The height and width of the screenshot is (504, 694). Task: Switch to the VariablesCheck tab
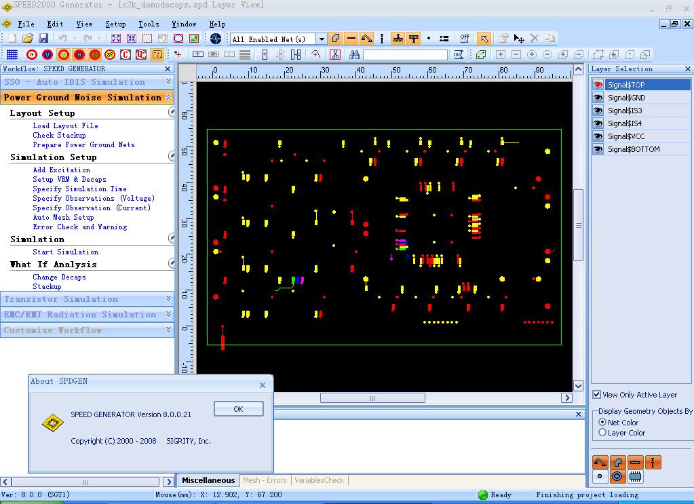click(x=319, y=480)
